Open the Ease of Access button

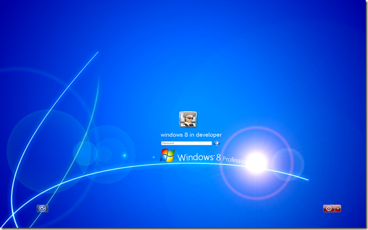click(42, 208)
